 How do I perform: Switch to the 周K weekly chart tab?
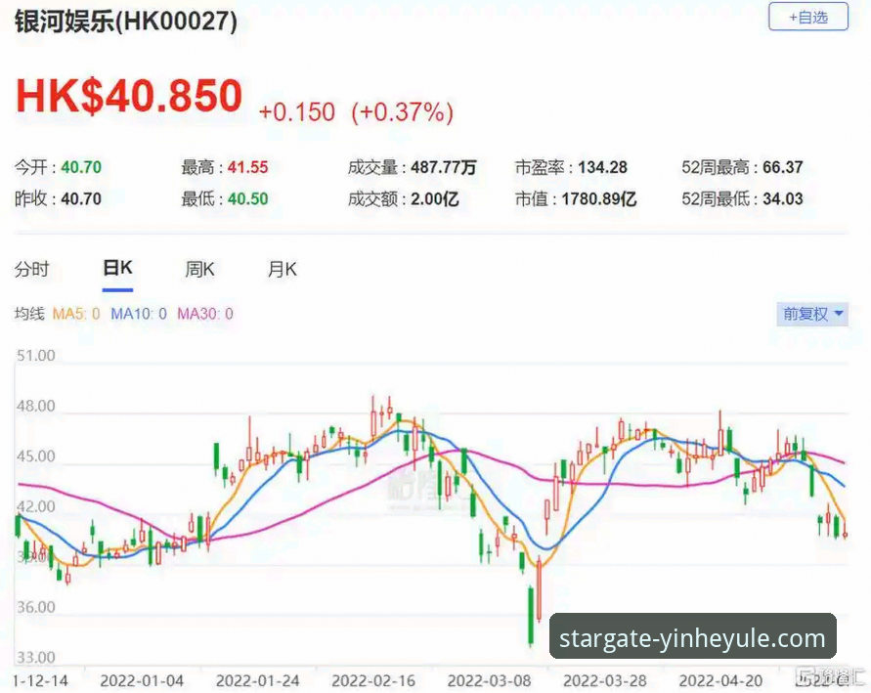198,269
